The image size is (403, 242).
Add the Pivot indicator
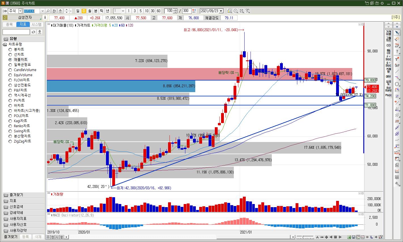tap(388, 95)
